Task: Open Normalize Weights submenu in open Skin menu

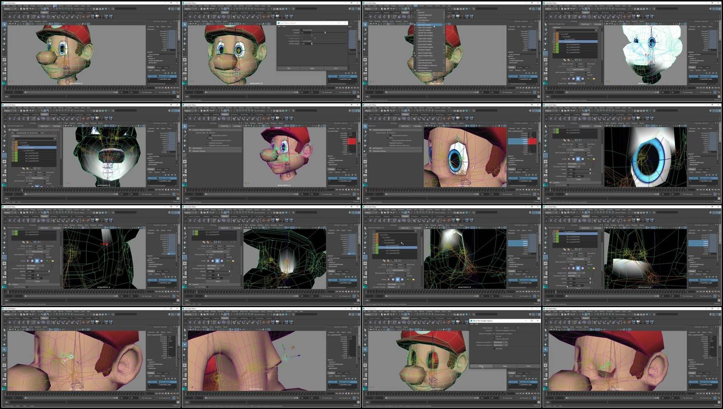Action: coord(424,50)
